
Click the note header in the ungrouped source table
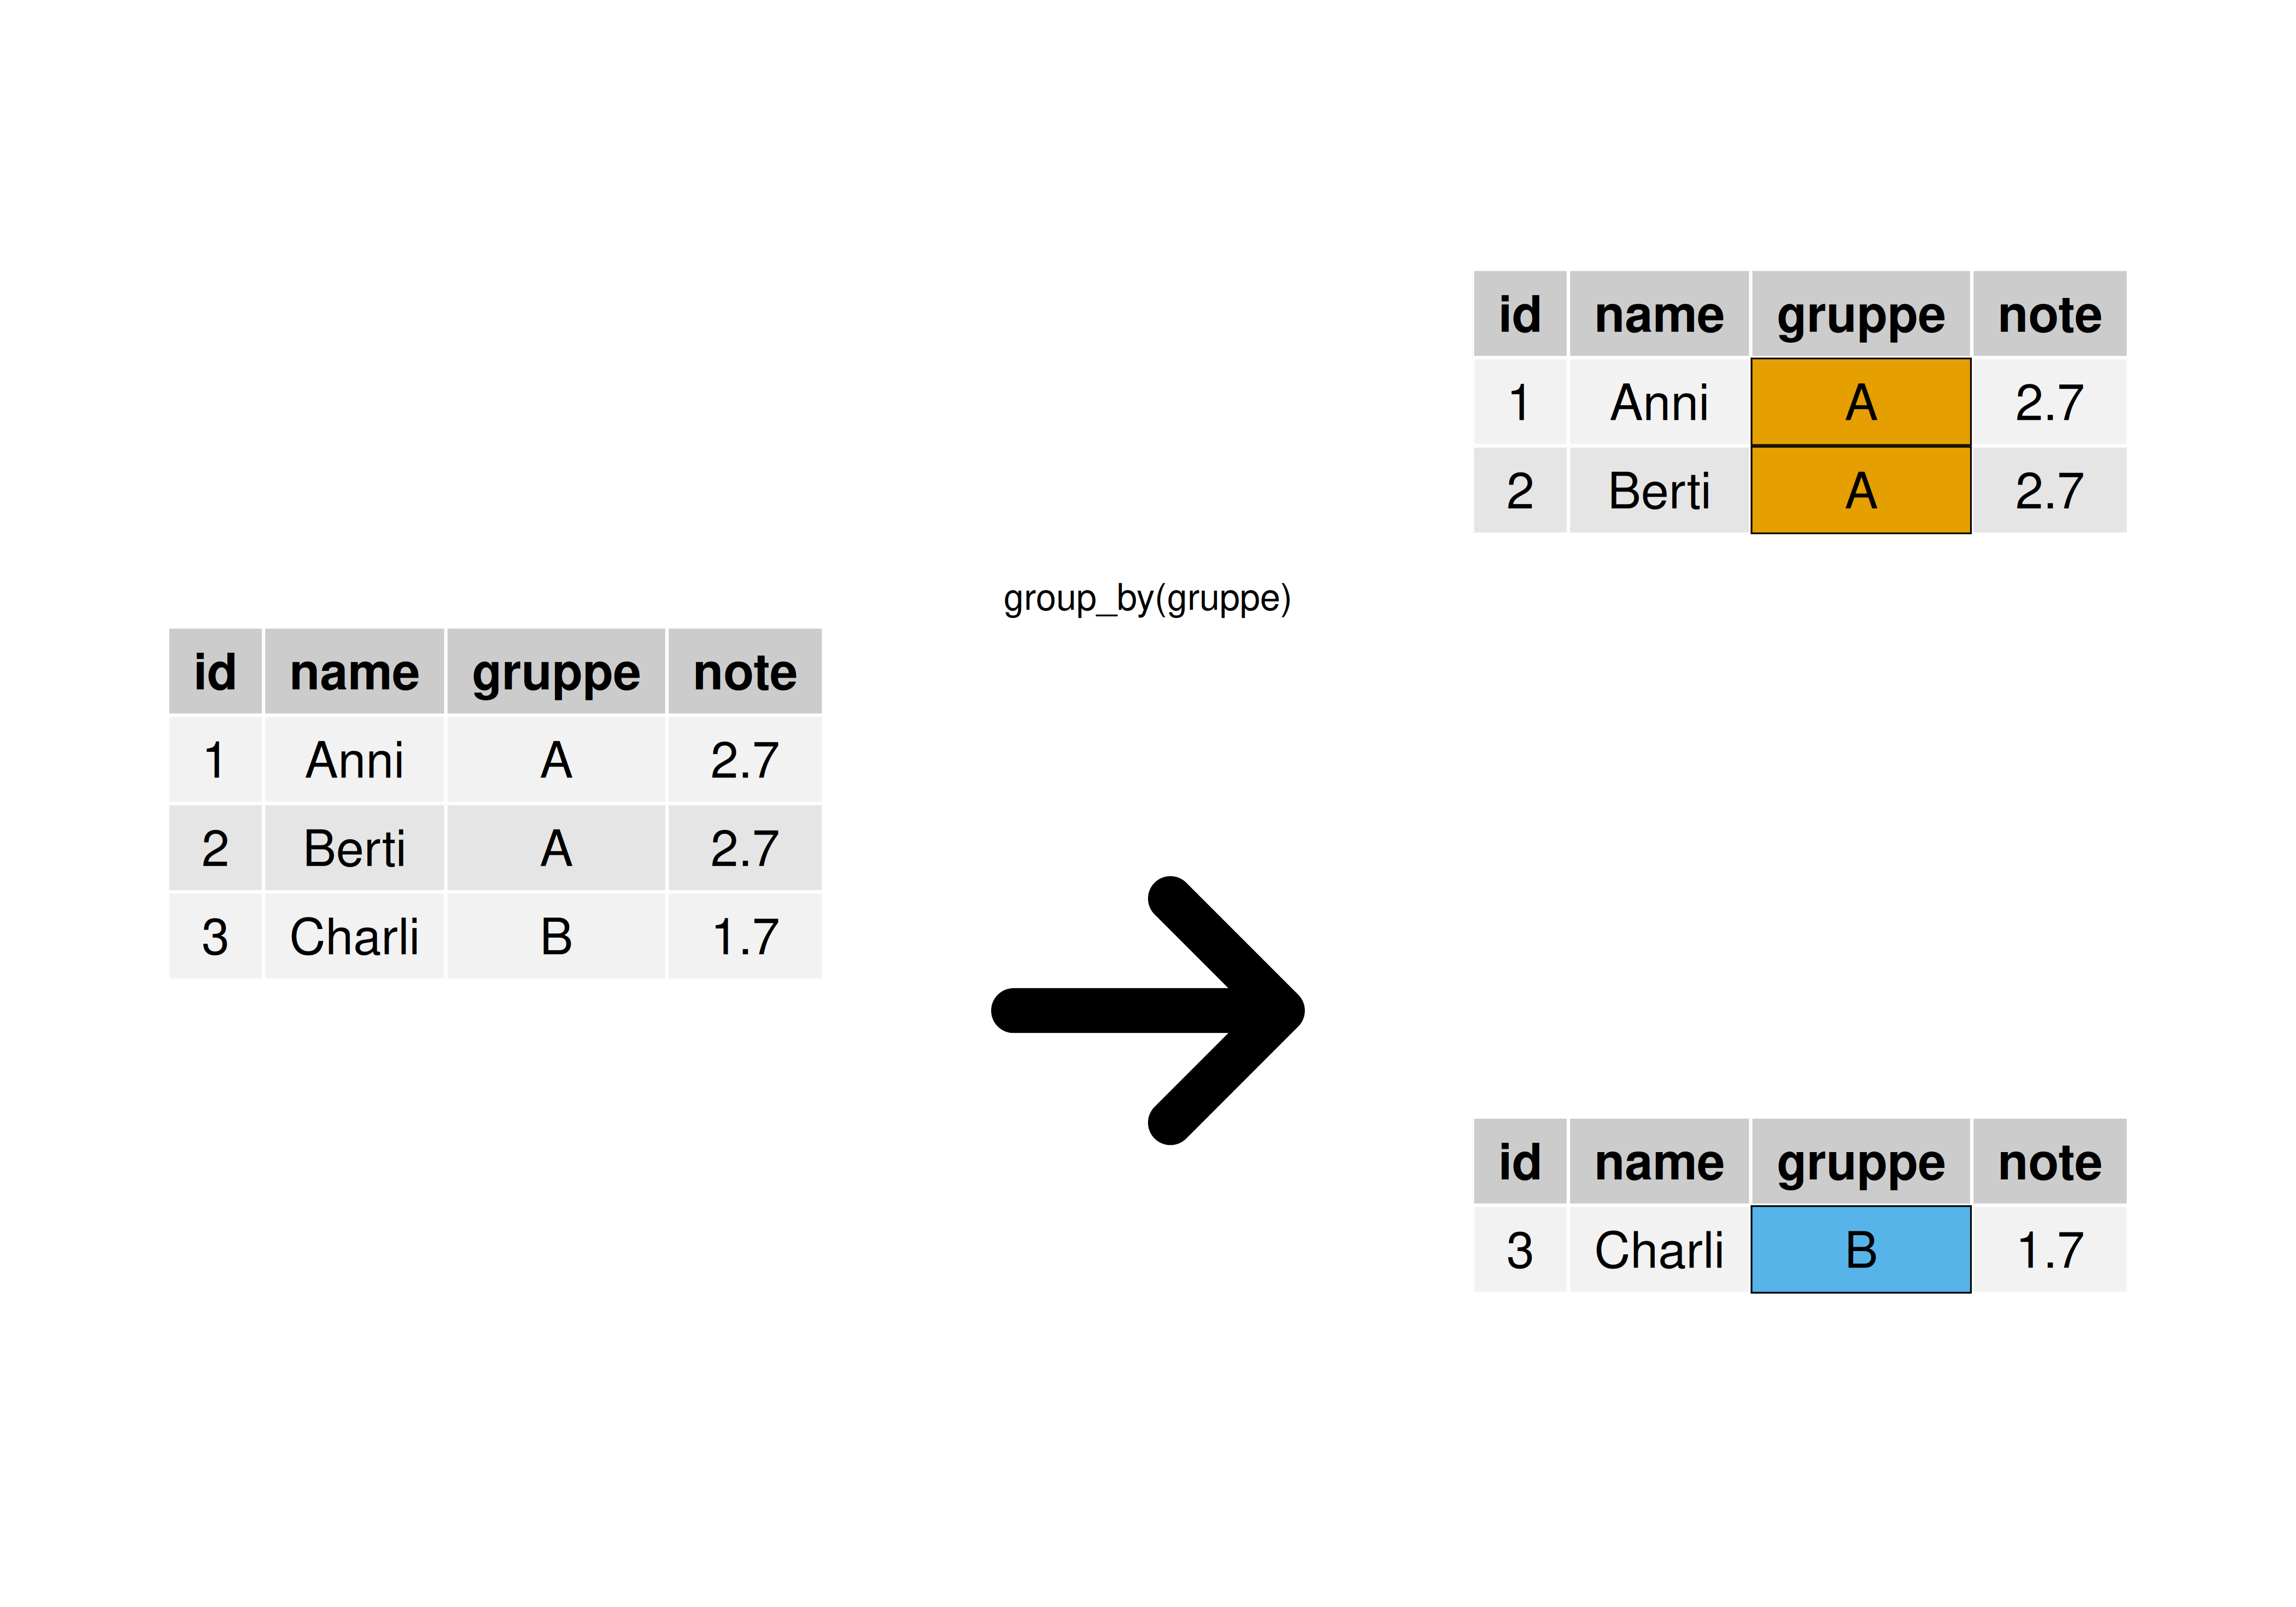(745, 672)
